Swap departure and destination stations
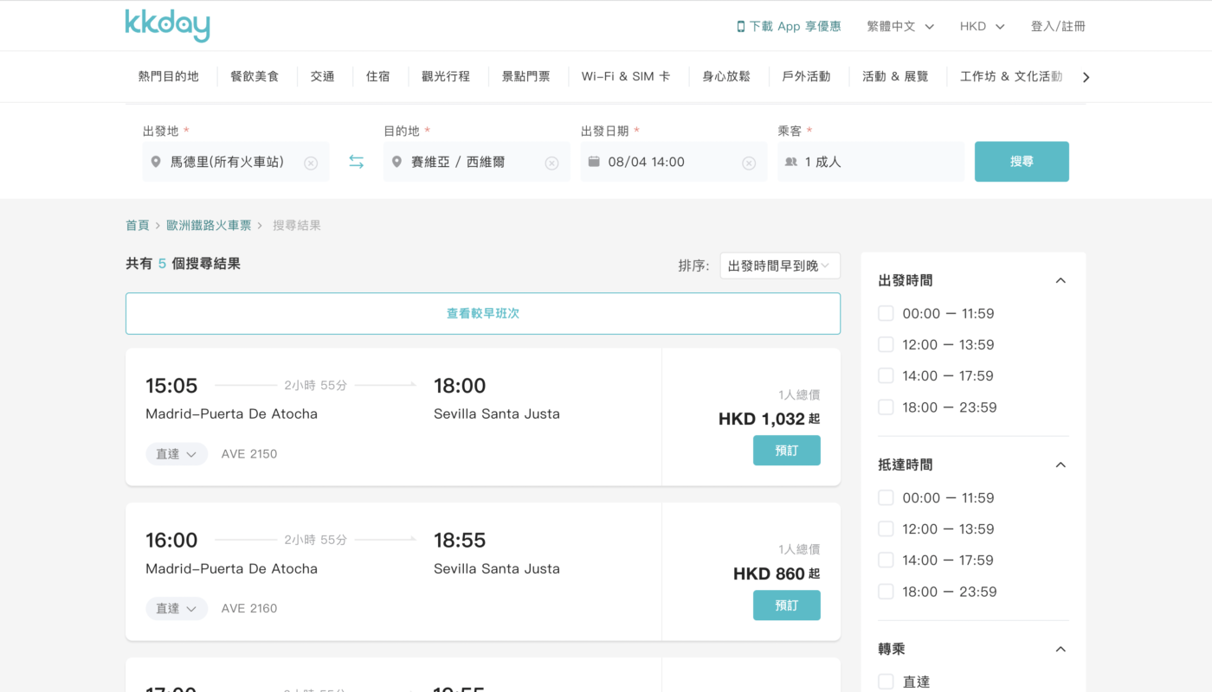The image size is (1212, 692). (356, 162)
